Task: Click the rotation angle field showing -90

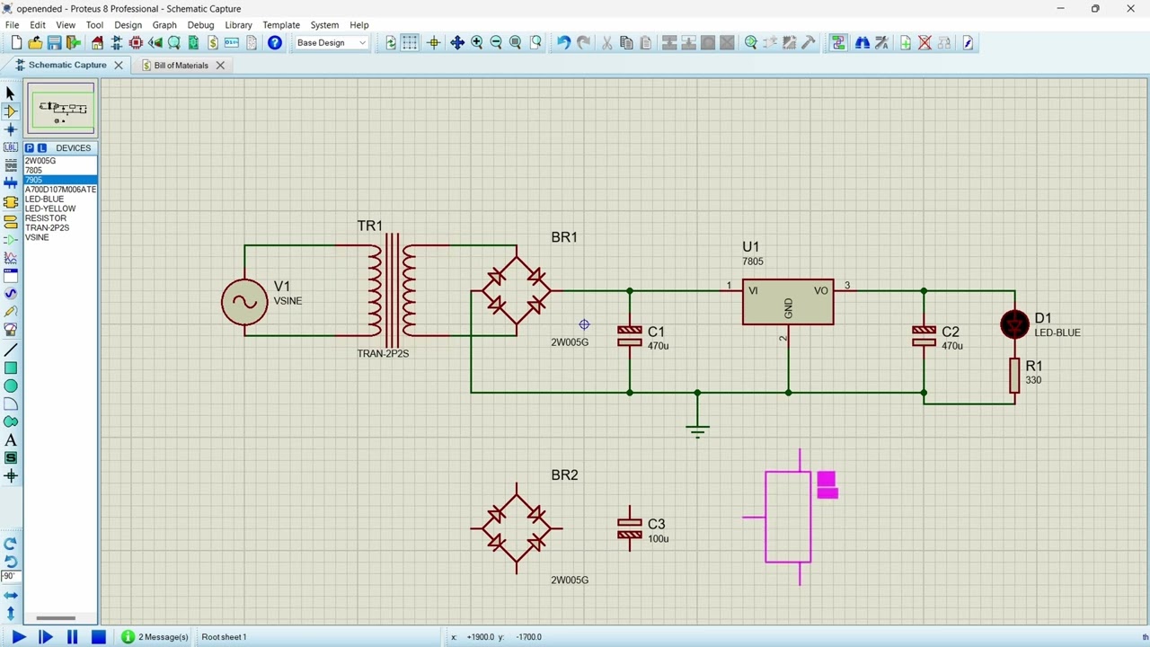Action: tap(10, 577)
